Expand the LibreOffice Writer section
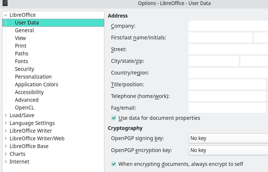 [x=6, y=131]
